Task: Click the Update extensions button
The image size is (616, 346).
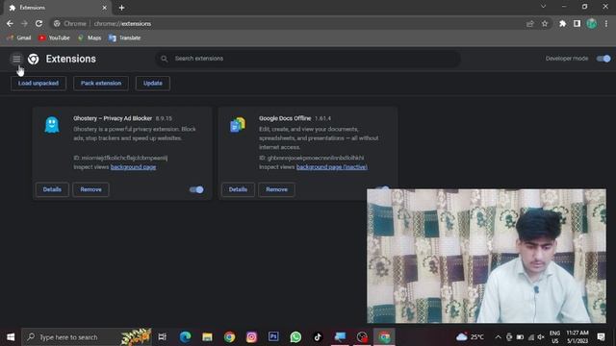Action: coord(153,84)
